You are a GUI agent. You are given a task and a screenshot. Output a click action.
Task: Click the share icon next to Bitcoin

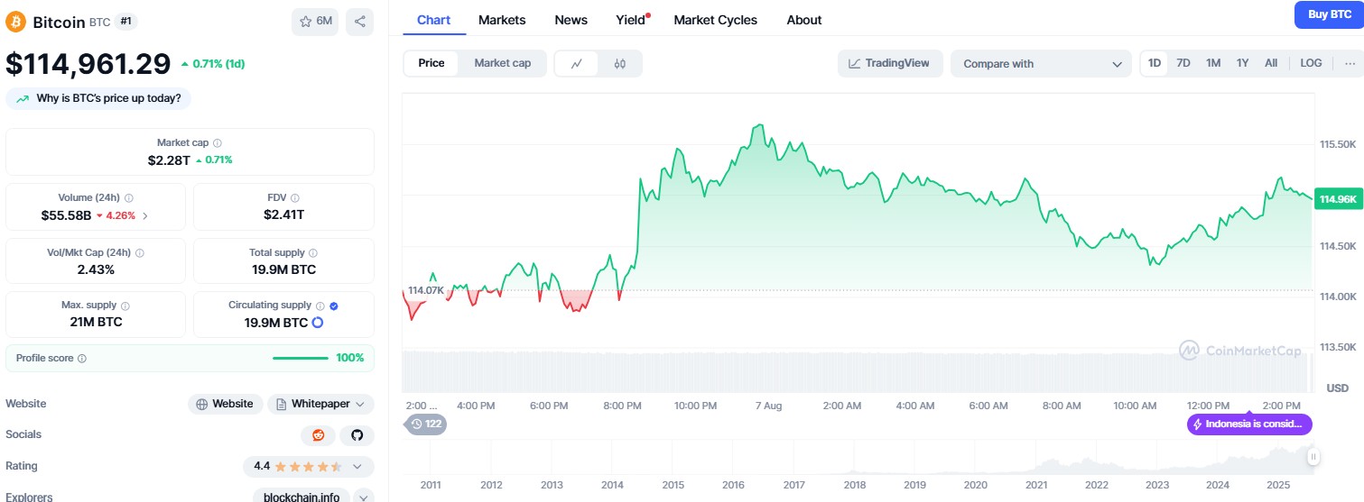click(359, 22)
